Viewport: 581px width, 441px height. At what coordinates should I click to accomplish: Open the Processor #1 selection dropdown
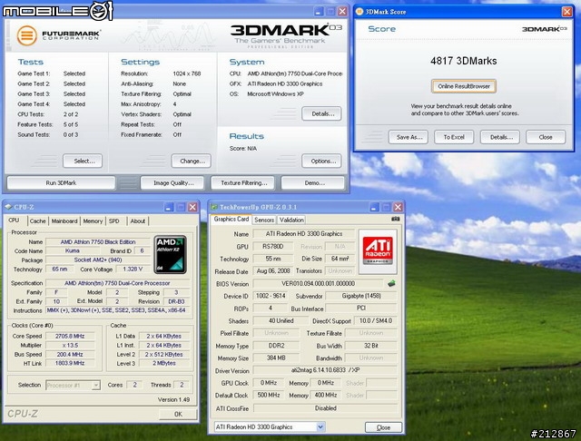pyautogui.click(x=96, y=385)
